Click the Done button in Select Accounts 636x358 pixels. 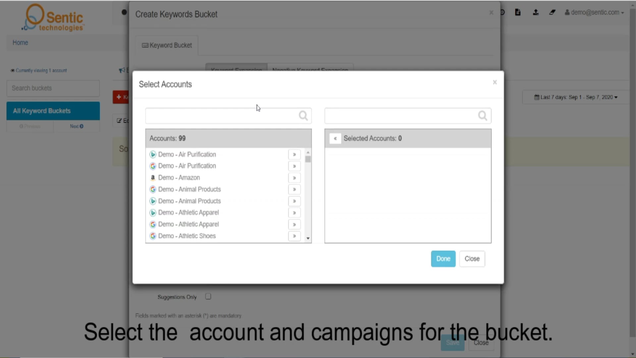443,259
